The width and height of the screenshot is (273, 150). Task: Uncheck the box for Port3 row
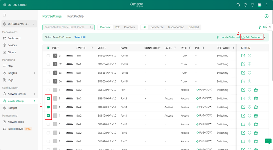[x=48, y=107]
